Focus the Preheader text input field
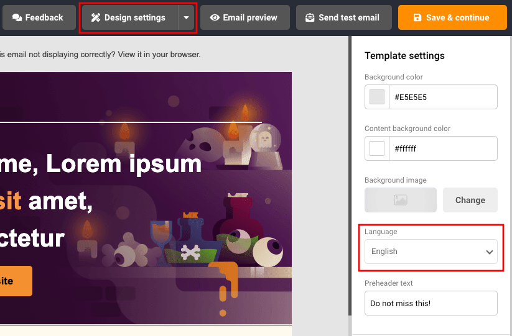512x336 pixels. (431, 303)
